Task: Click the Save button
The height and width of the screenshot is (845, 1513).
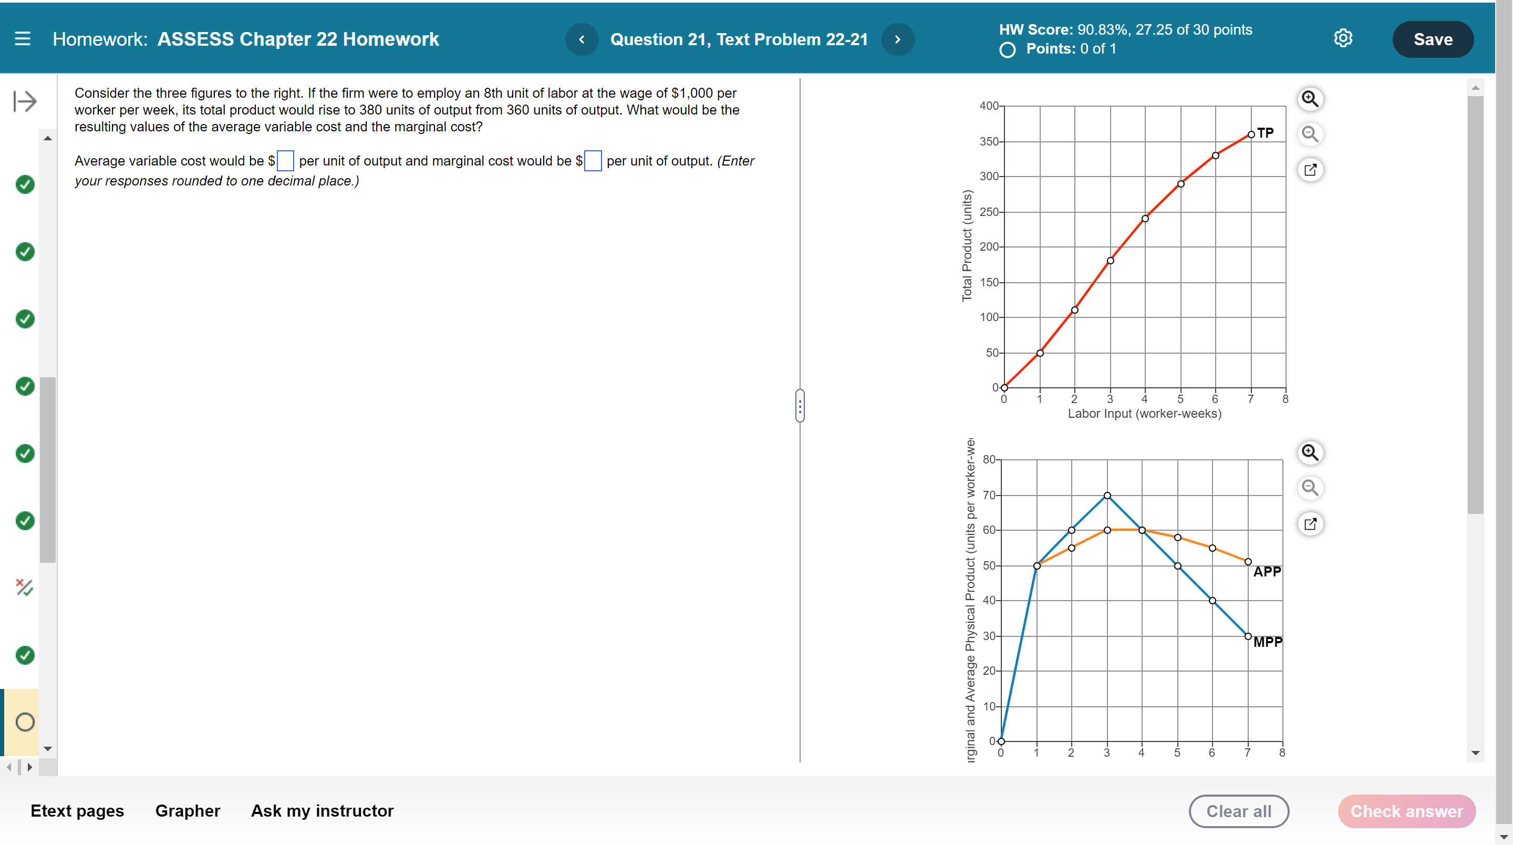Action: pyautogui.click(x=1433, y=39)
